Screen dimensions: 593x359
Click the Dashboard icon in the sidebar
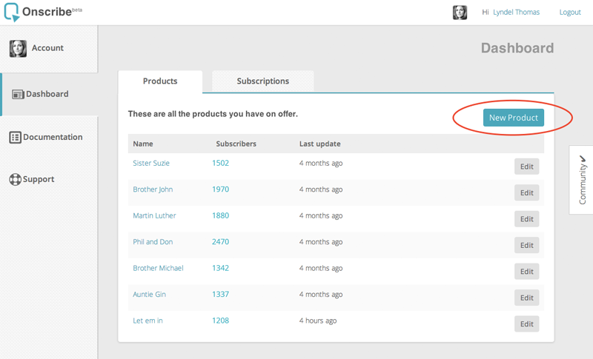coord(18,94)
